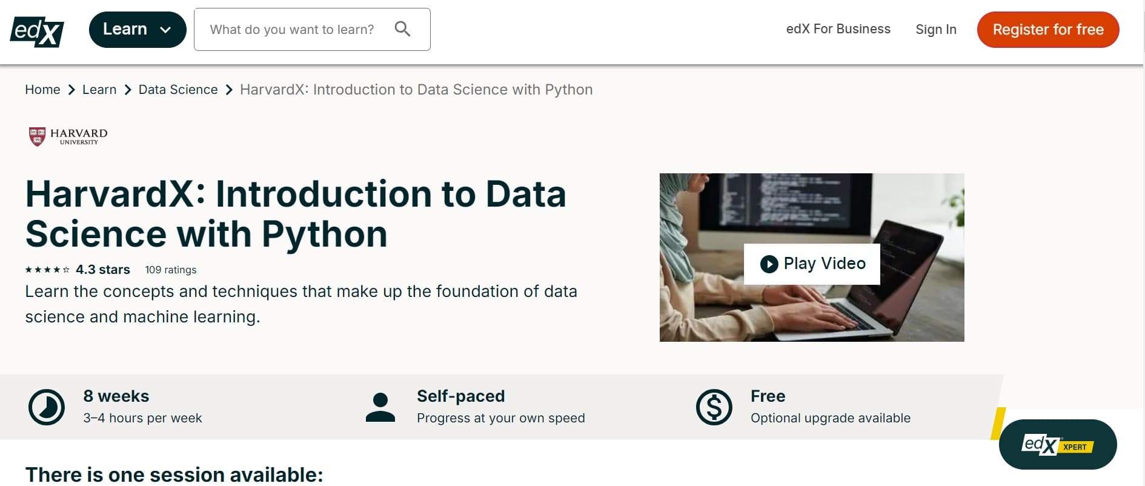Click 'Progress at your own speed' text
This screenshot has height=486, width=1145.
[501, 418]
